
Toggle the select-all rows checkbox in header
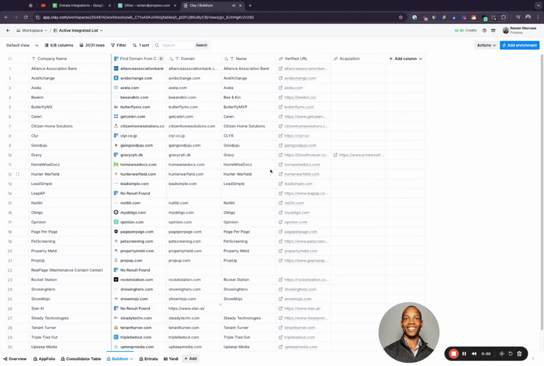click(10, 59)
